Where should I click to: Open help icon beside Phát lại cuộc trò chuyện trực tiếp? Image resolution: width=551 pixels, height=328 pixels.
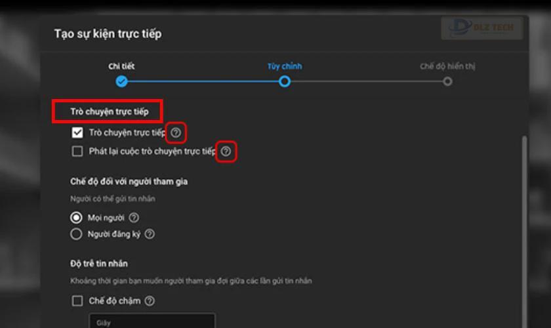pyautogui.click(x=226, y=151)
